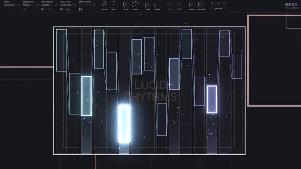The width and height of the screenshot is (301, 169).
Task: Click the small knob under background
Action: (x=24, y=9)
